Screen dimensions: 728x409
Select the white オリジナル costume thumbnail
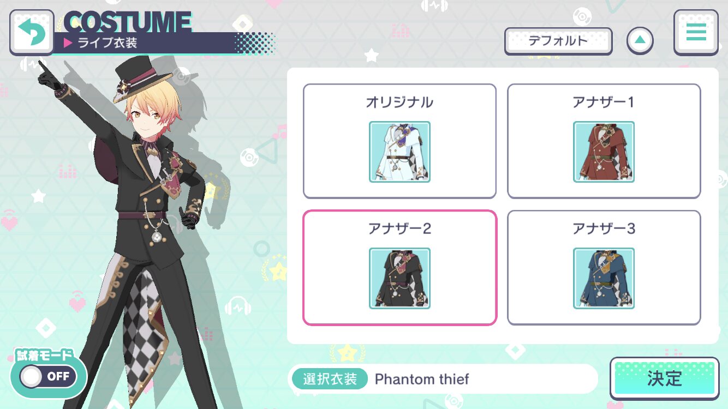(399, 152)
